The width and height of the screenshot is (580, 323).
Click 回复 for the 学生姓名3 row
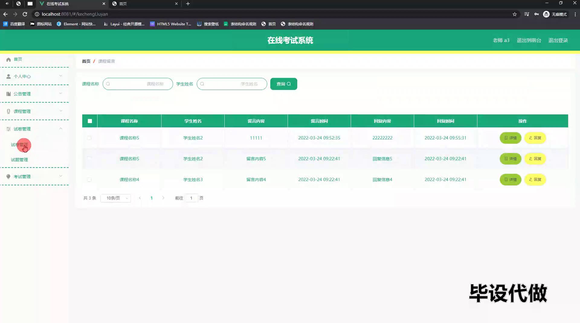click(535, 180)
